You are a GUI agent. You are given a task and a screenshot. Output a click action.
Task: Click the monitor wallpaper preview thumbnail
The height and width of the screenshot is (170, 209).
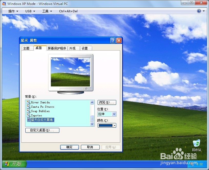pyautogui.click(x=70, y=72)
